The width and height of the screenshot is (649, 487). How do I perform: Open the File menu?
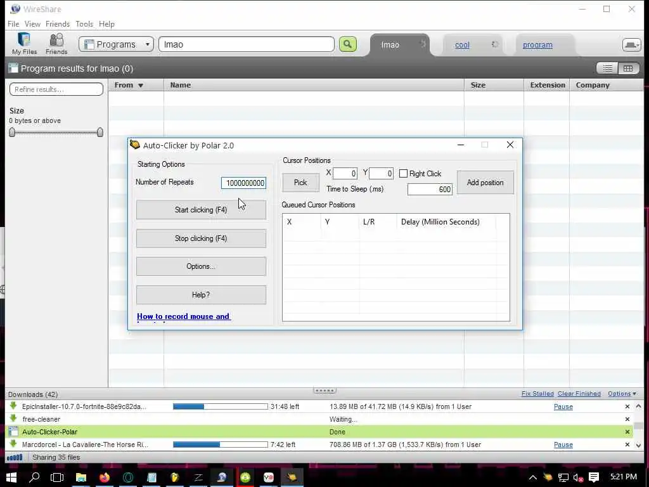tap(13, 24)
